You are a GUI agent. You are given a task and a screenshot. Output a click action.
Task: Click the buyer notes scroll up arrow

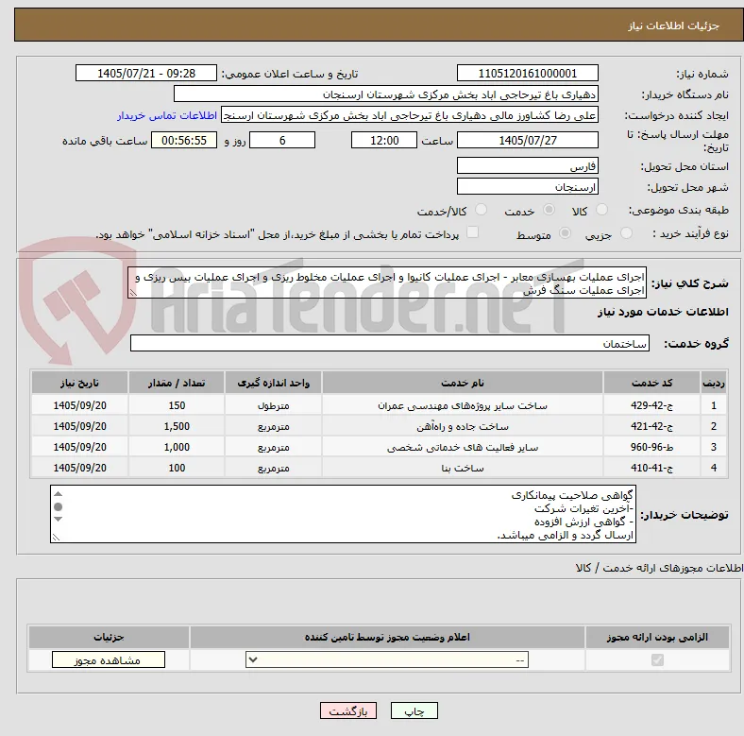(x=58, y=494)
